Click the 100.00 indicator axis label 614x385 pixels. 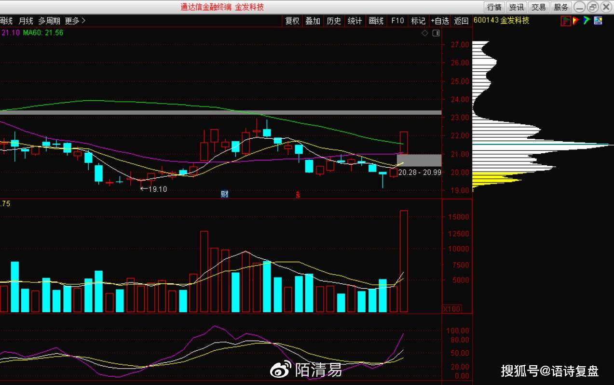tap(458, 331)
